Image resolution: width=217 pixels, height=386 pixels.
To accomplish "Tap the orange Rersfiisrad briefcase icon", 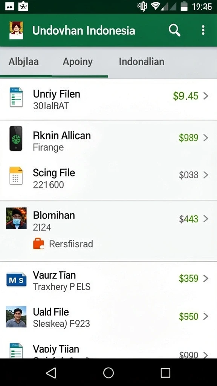I will click(39, 244).
